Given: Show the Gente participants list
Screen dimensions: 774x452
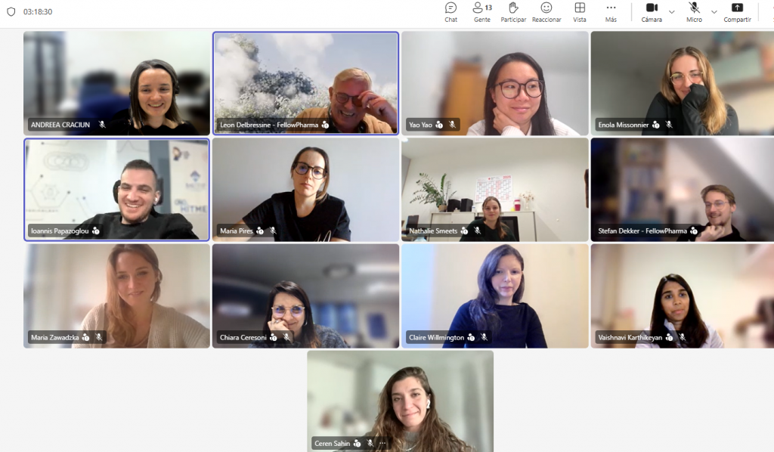Looking at the screenshot, I should [481, 12].
